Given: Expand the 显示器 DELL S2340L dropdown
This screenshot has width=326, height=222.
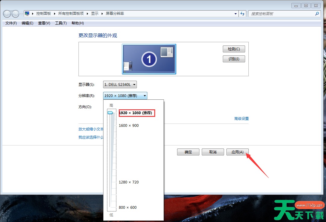Looking at the screenshot, I should click(120, 85).
